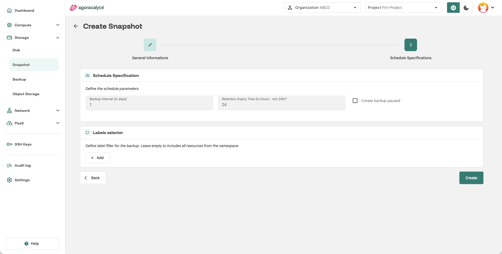Click the Audit log search icon
The height and width of the screenshot is (254, 502).
tap(9, 165)
